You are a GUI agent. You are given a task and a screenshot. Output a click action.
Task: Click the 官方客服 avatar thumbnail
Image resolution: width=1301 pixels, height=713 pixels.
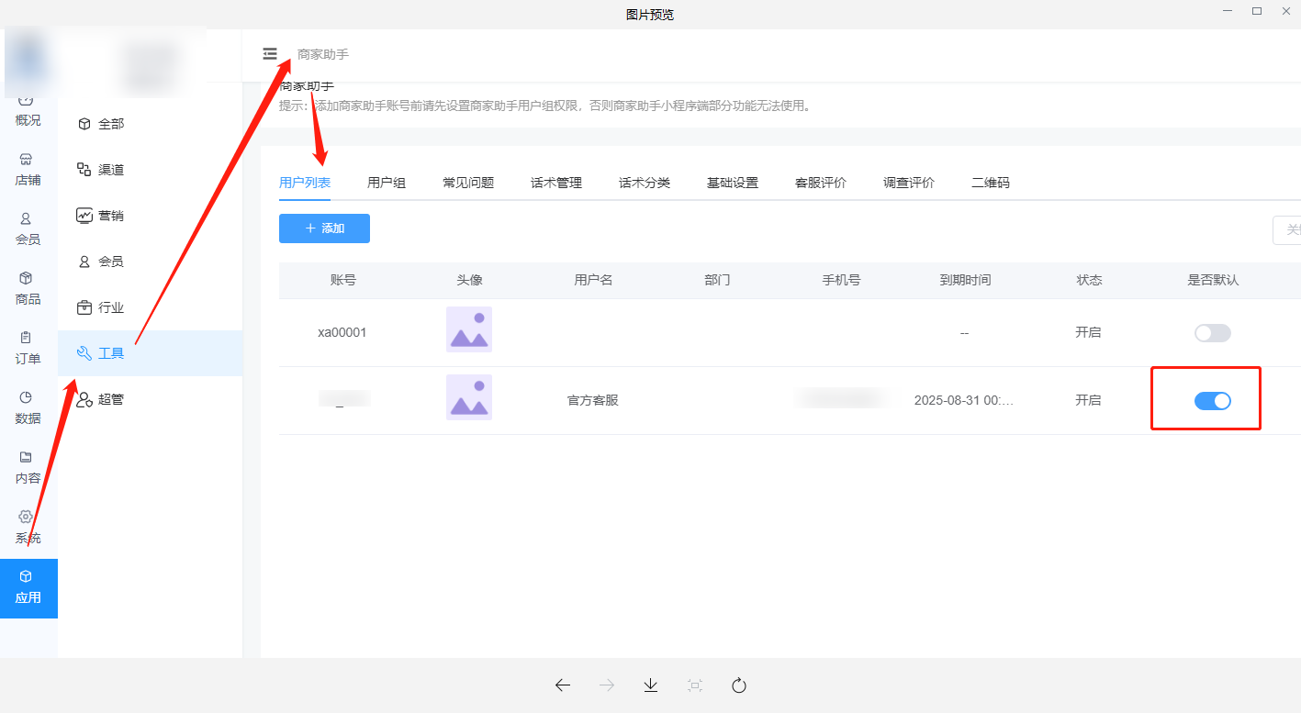(468, 397)
